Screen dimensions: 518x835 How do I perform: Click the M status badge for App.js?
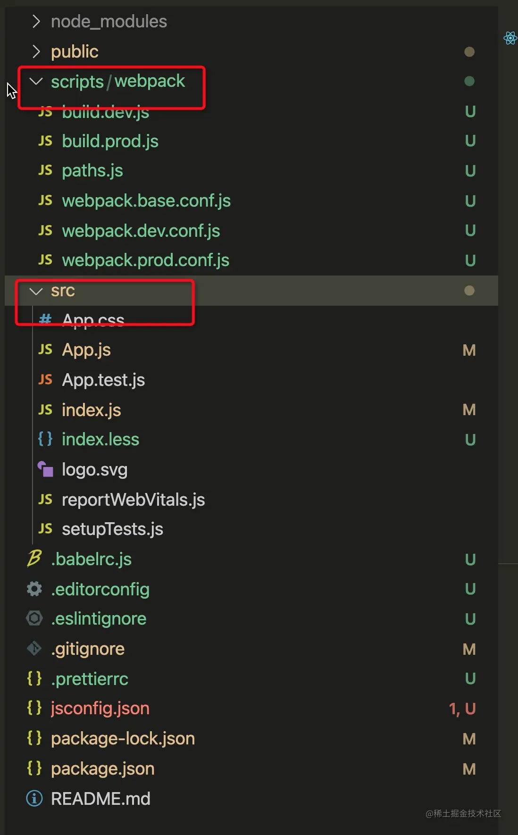click(469, 350)
